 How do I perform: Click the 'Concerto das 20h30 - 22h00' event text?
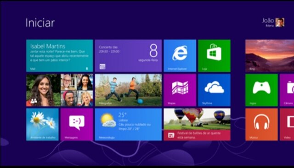tap(109, 49)
